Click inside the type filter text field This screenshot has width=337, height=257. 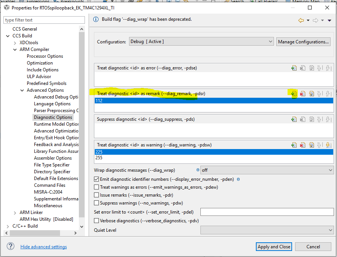(x=44, y=20)
